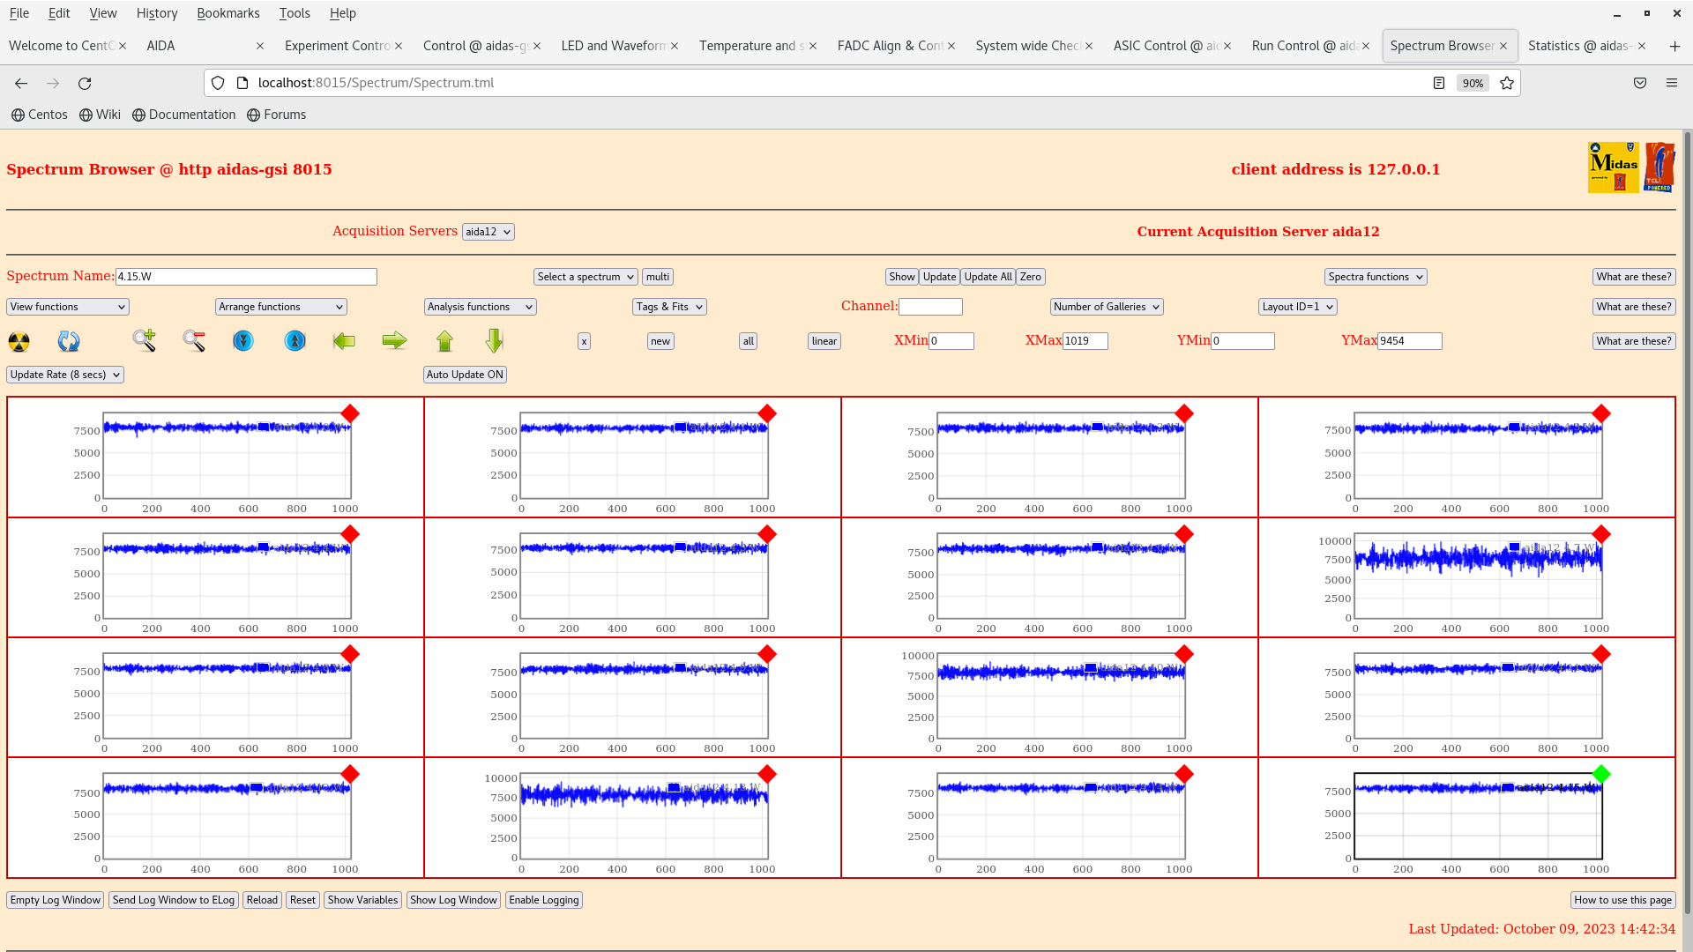
Task: Click the green left arrow icon
Action: coord(344,340)
